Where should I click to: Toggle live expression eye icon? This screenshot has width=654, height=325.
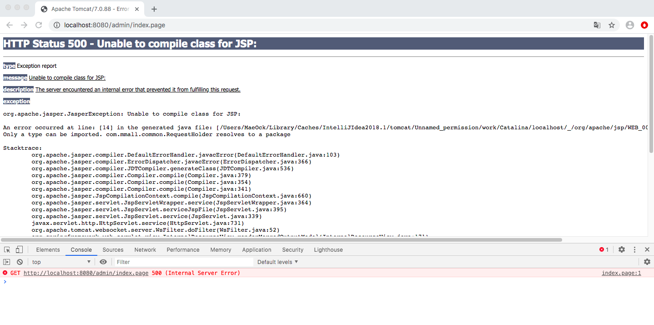pos(103,262)
